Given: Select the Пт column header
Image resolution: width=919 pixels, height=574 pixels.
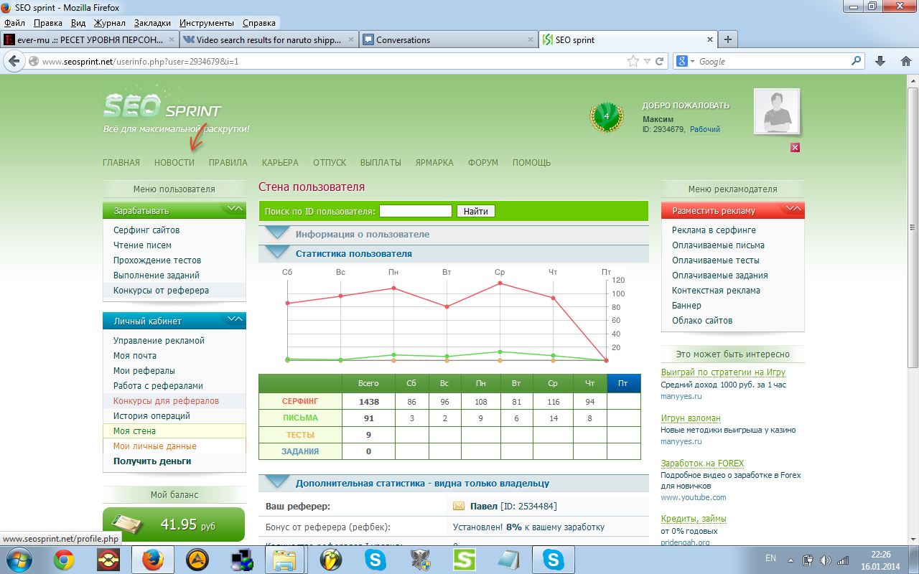Looking at the screenshot, I should click(x=623, y=383).
